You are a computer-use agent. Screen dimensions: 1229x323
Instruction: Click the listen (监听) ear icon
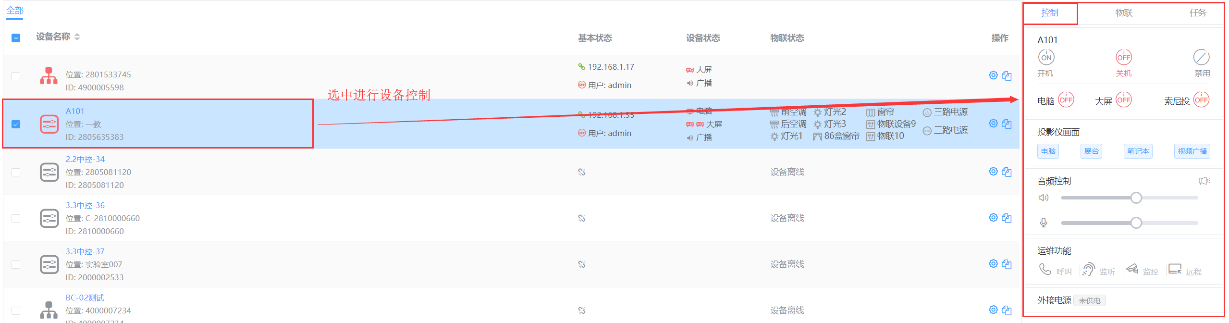(1088, 270)
